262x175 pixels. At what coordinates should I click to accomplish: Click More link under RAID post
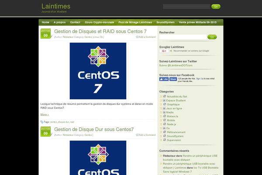[45, 115]
